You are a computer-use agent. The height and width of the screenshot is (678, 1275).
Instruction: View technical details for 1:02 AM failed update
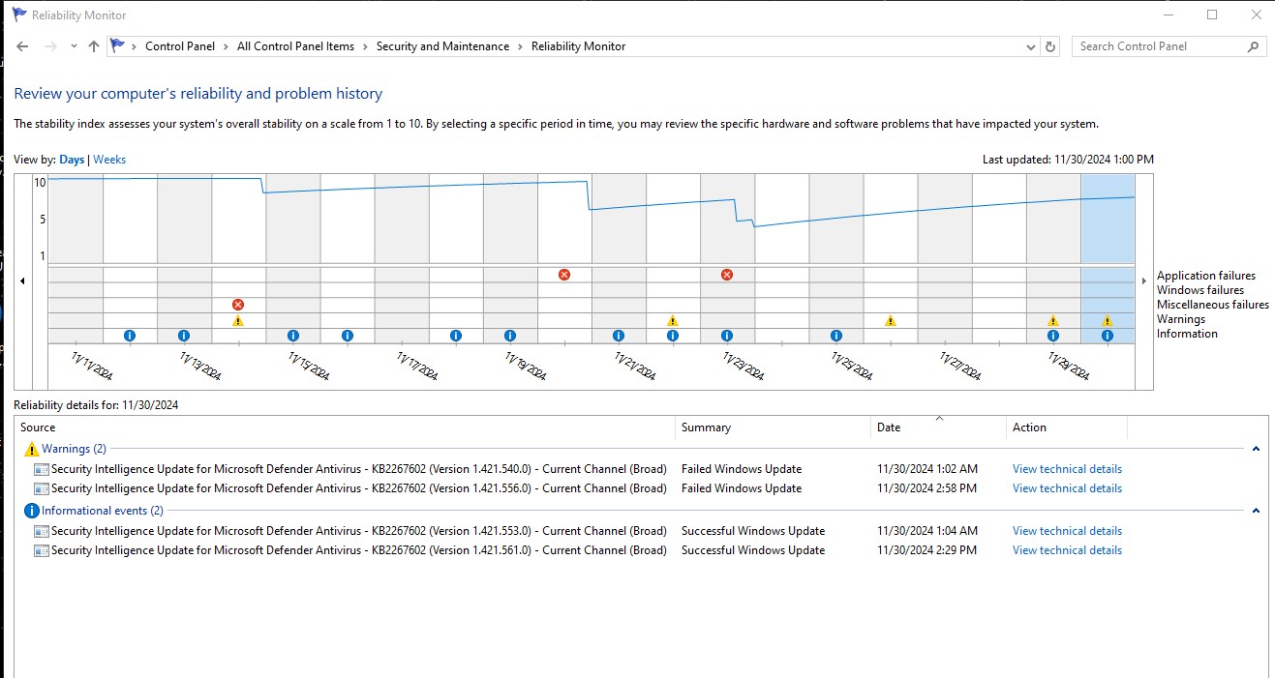pos(1067,469)
